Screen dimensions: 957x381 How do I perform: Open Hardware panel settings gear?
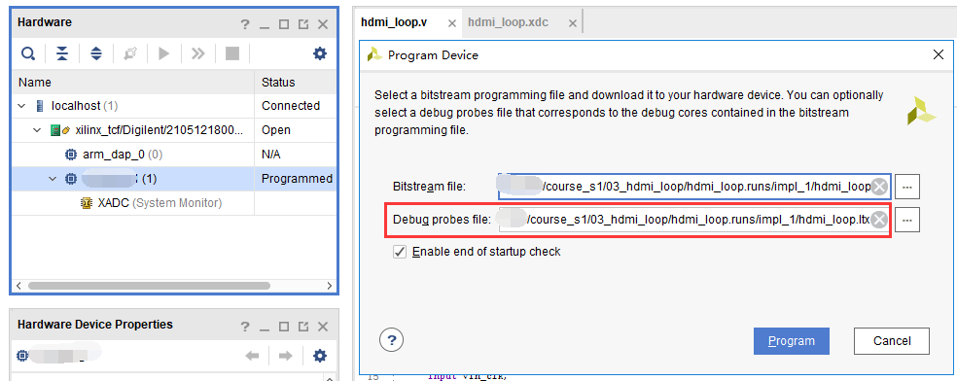click(x=320, y=54)
